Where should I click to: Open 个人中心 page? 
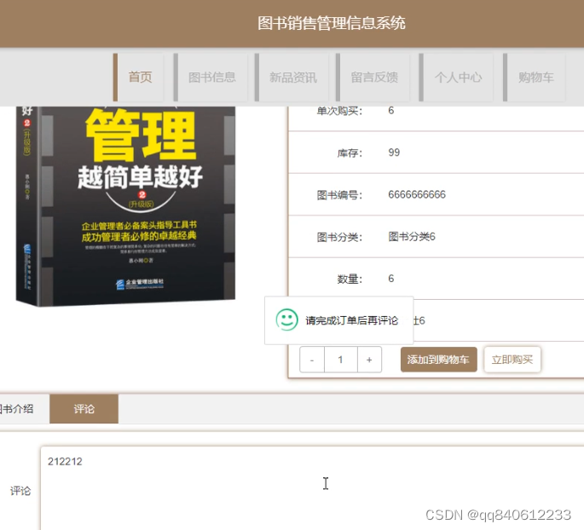click(x=457, y=78)
